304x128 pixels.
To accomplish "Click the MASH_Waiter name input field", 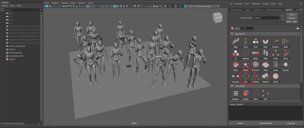I will [266, 18].
